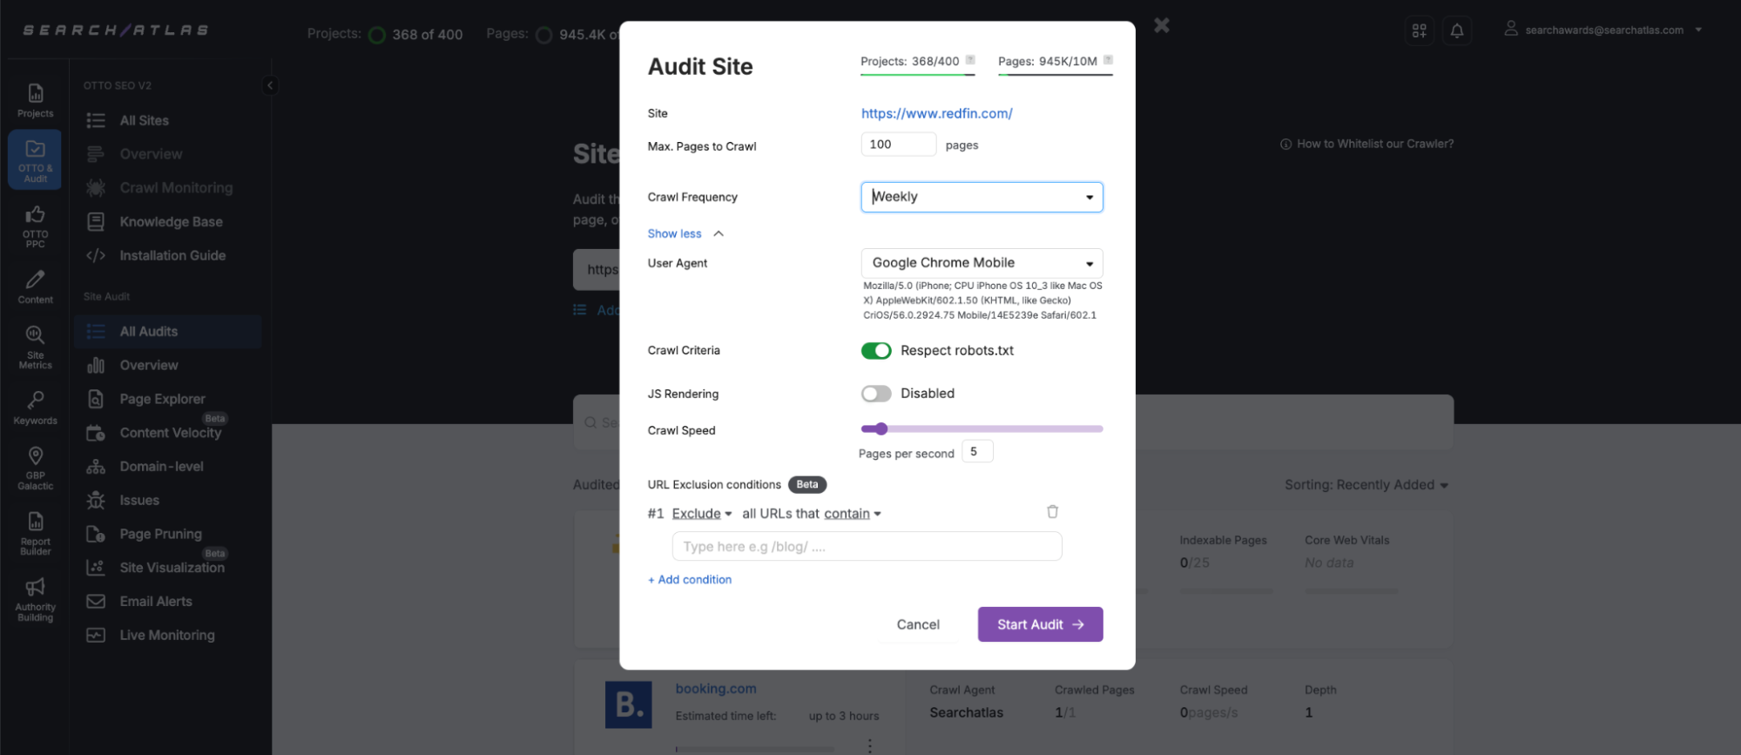Open Installation Guide menu item
The image size is (1741, 755).
pos(172,255)
